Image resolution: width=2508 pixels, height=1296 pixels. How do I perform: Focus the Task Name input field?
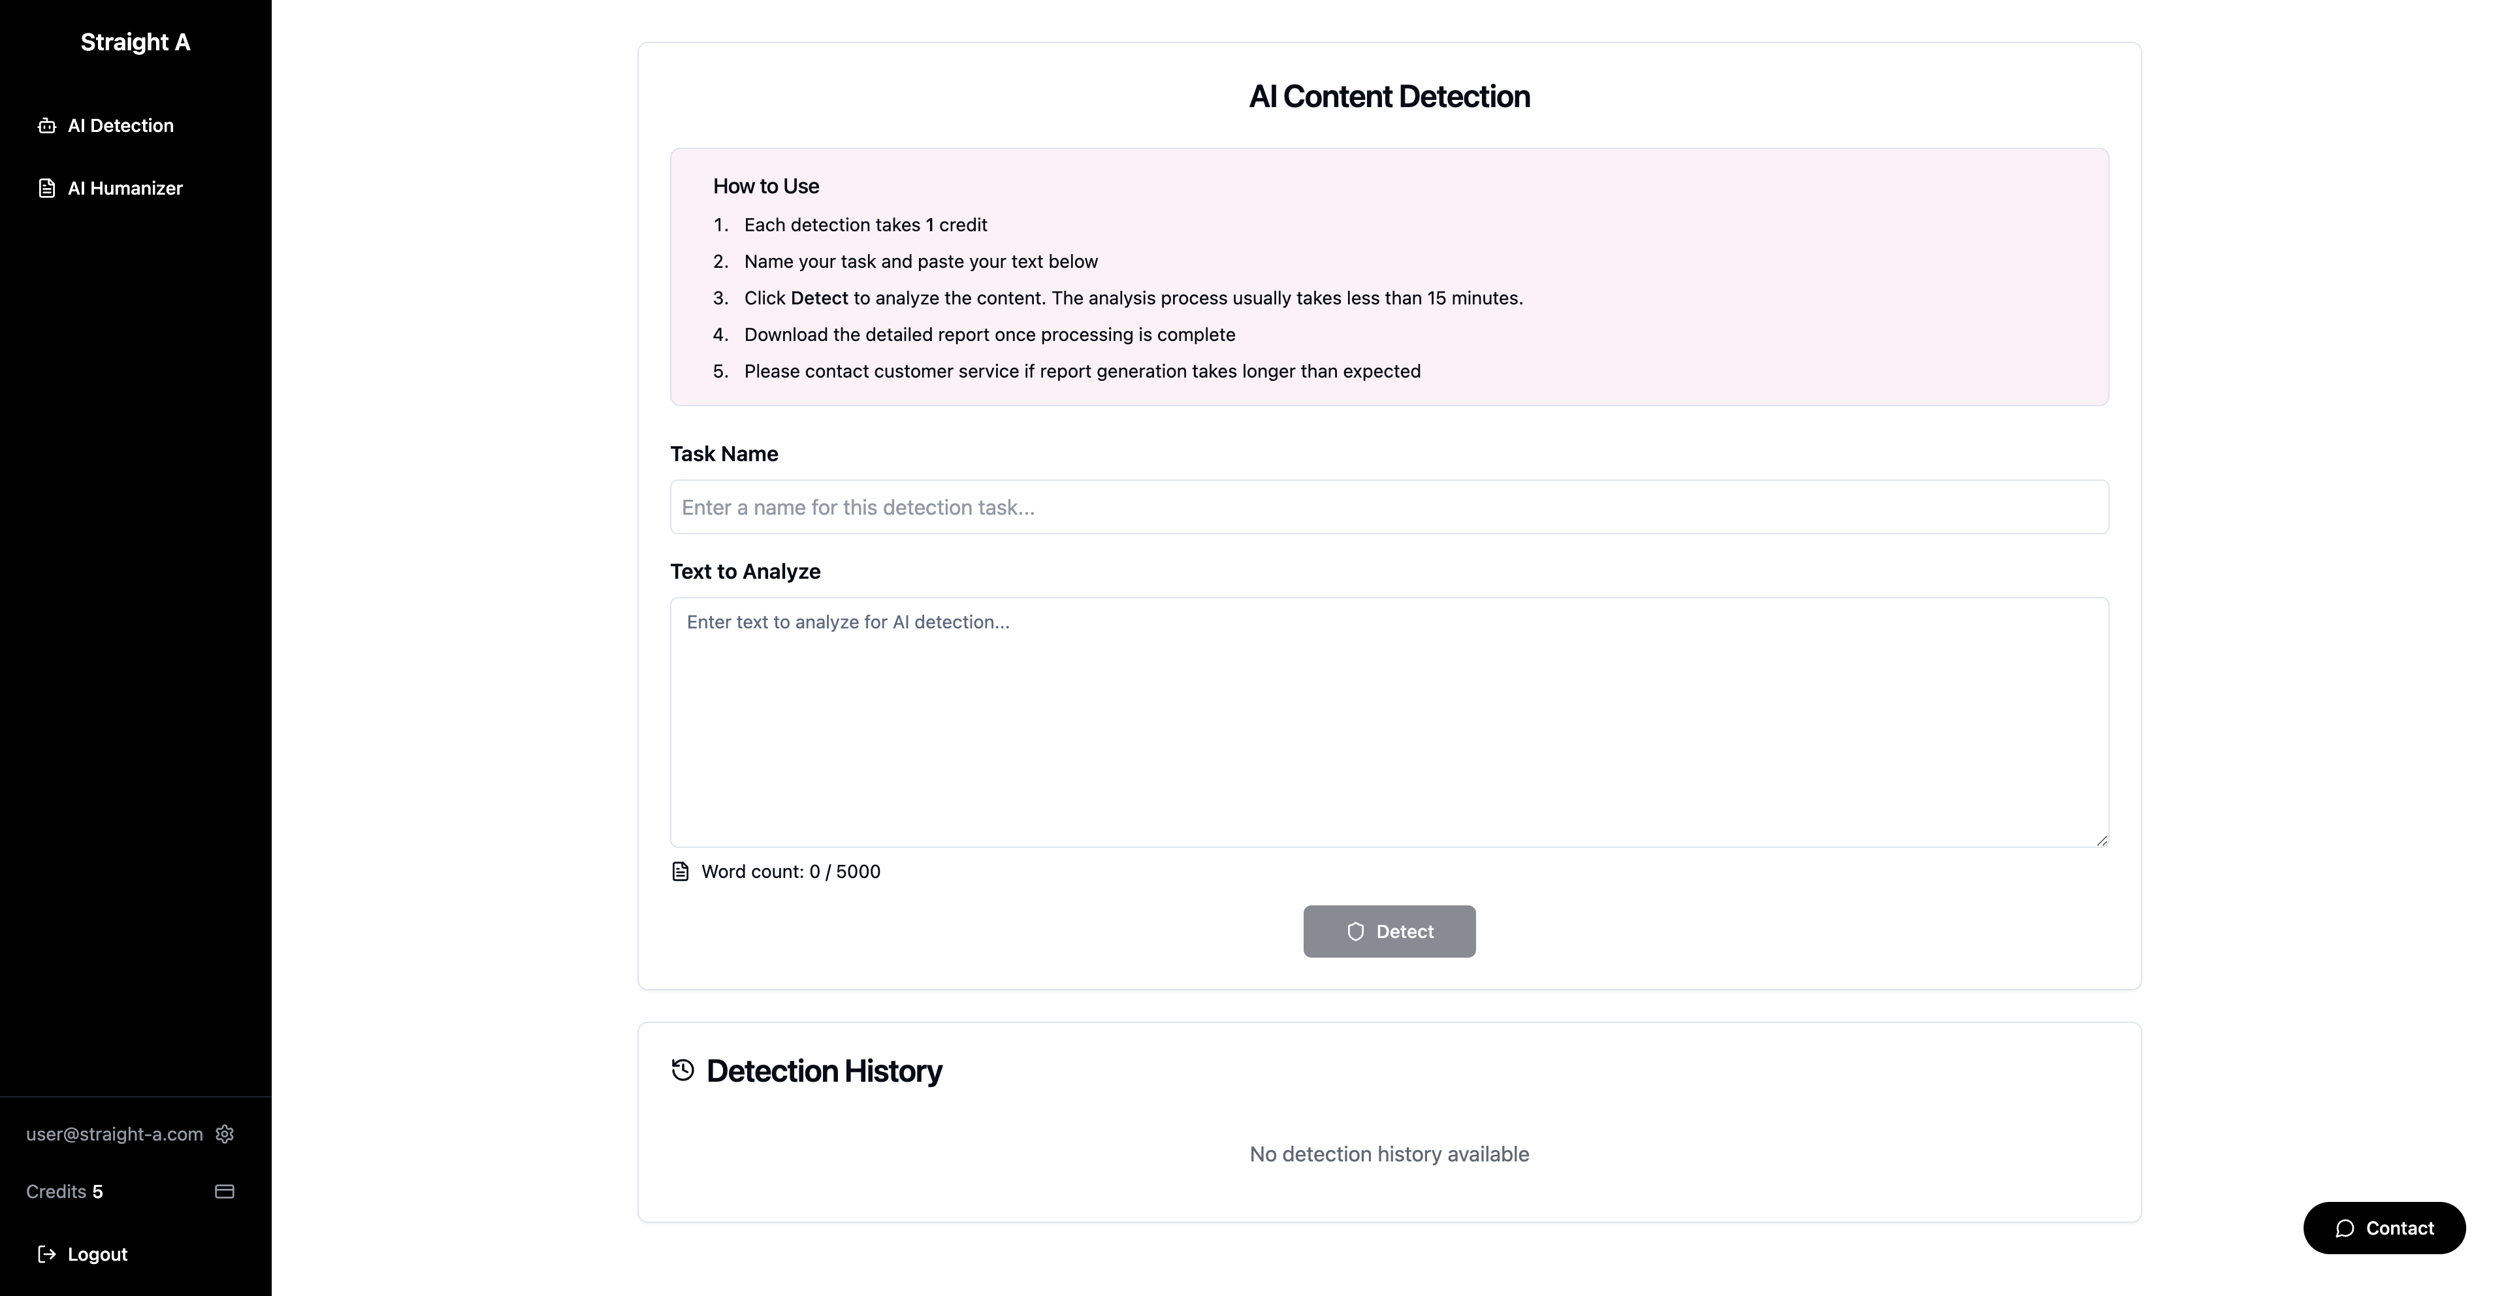tap(1389, 508)
